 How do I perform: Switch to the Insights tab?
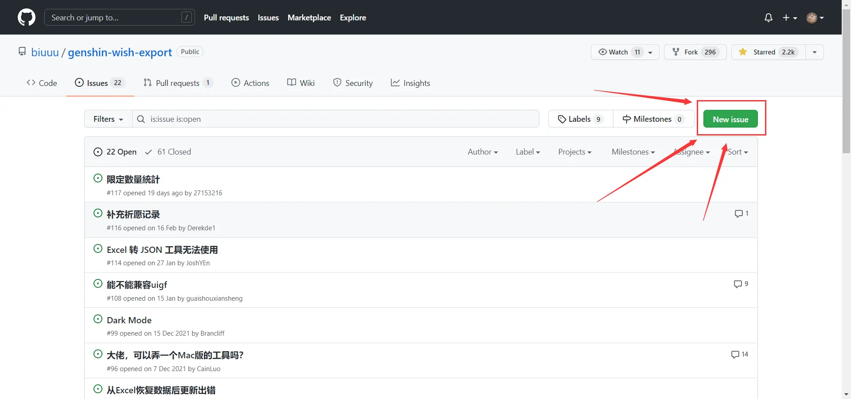coord(410,83)
